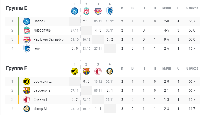Screen dimensions: 202x115
Task: Click the Группа E heading
Action: tap(17, 8)
